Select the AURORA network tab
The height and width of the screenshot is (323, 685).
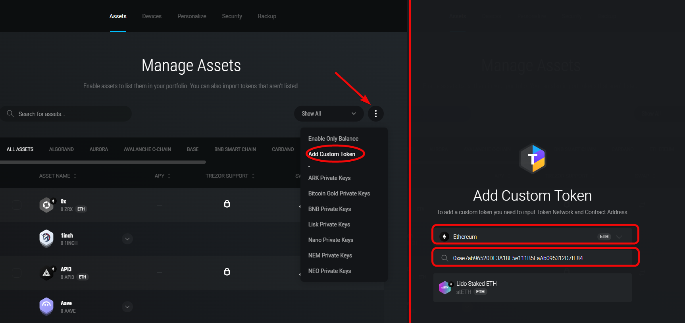98,149
